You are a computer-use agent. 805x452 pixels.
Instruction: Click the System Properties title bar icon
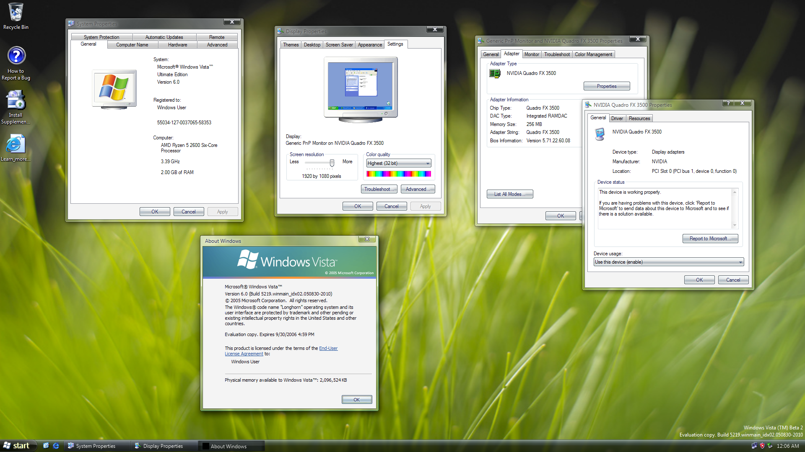point(71,23)
